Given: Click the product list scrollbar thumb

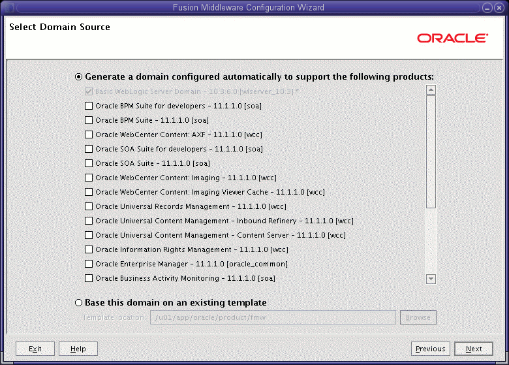Looking at the screenshot, I should [431, 151].
